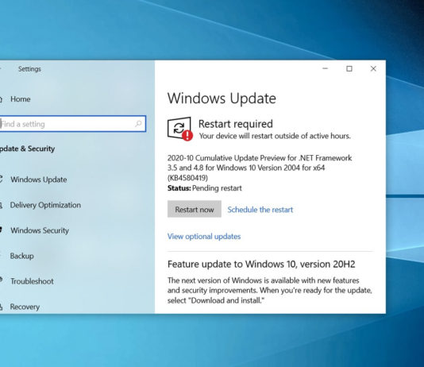Click Feature update to Windows 10 heading
This screenshot has height=367, width=424.
coord(261,264)
